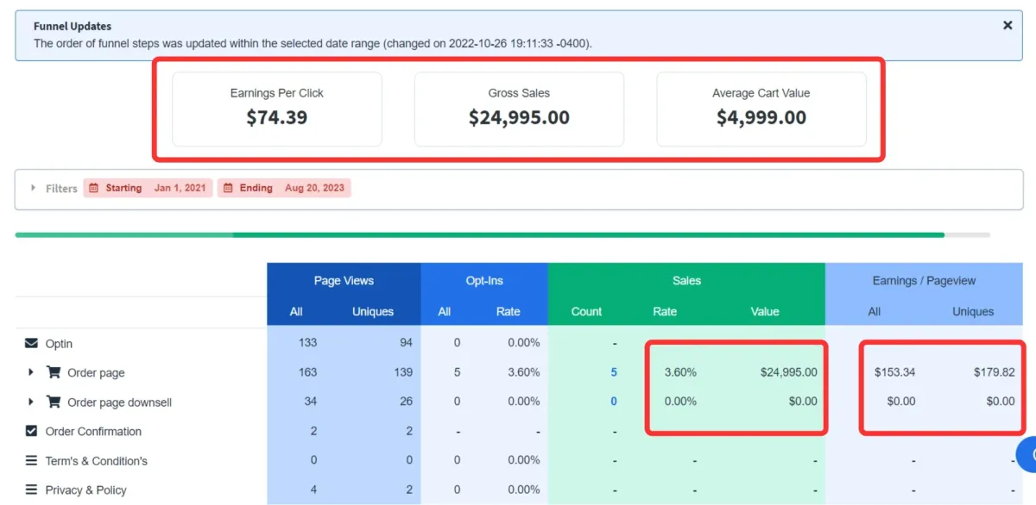This screenshot has width=1036, height=505.
Task: Select the Gross Sales summary card
Action: point(519,109)
